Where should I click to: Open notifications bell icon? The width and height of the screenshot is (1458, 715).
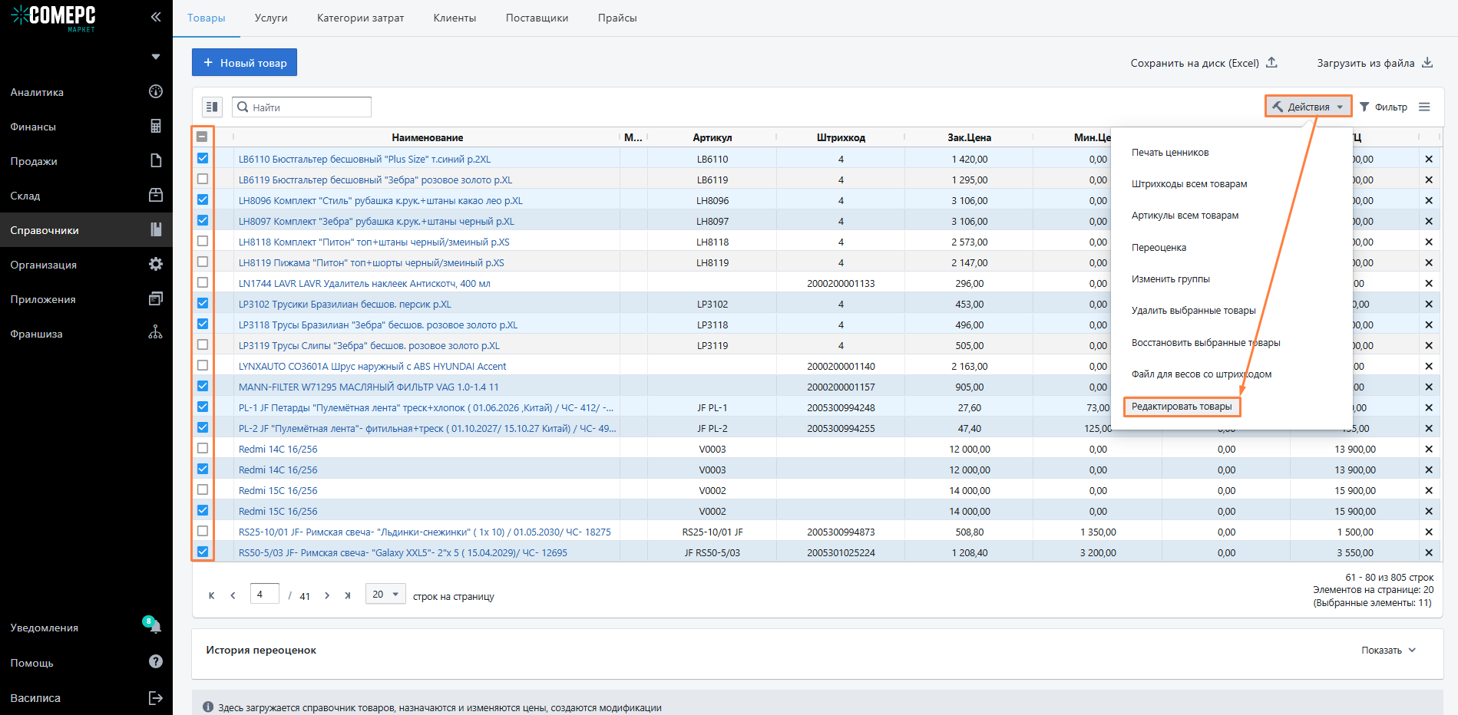click(155, 628)
